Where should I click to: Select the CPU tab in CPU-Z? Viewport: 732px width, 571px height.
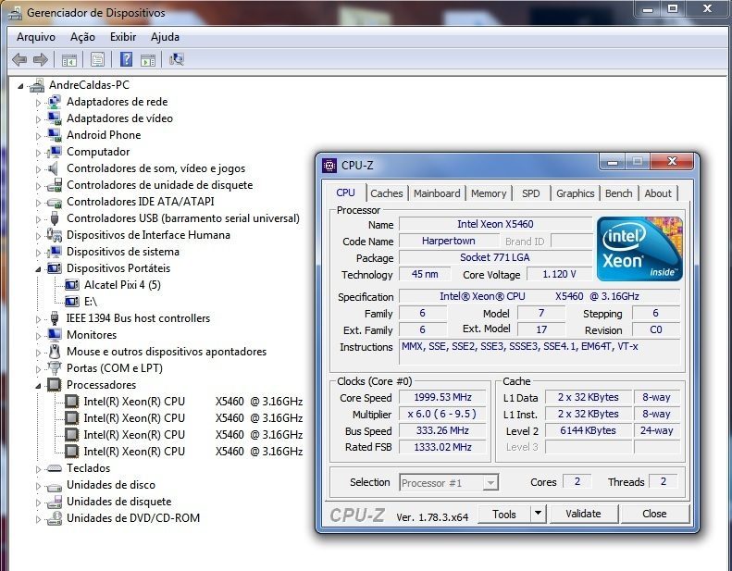pos(345,192)
